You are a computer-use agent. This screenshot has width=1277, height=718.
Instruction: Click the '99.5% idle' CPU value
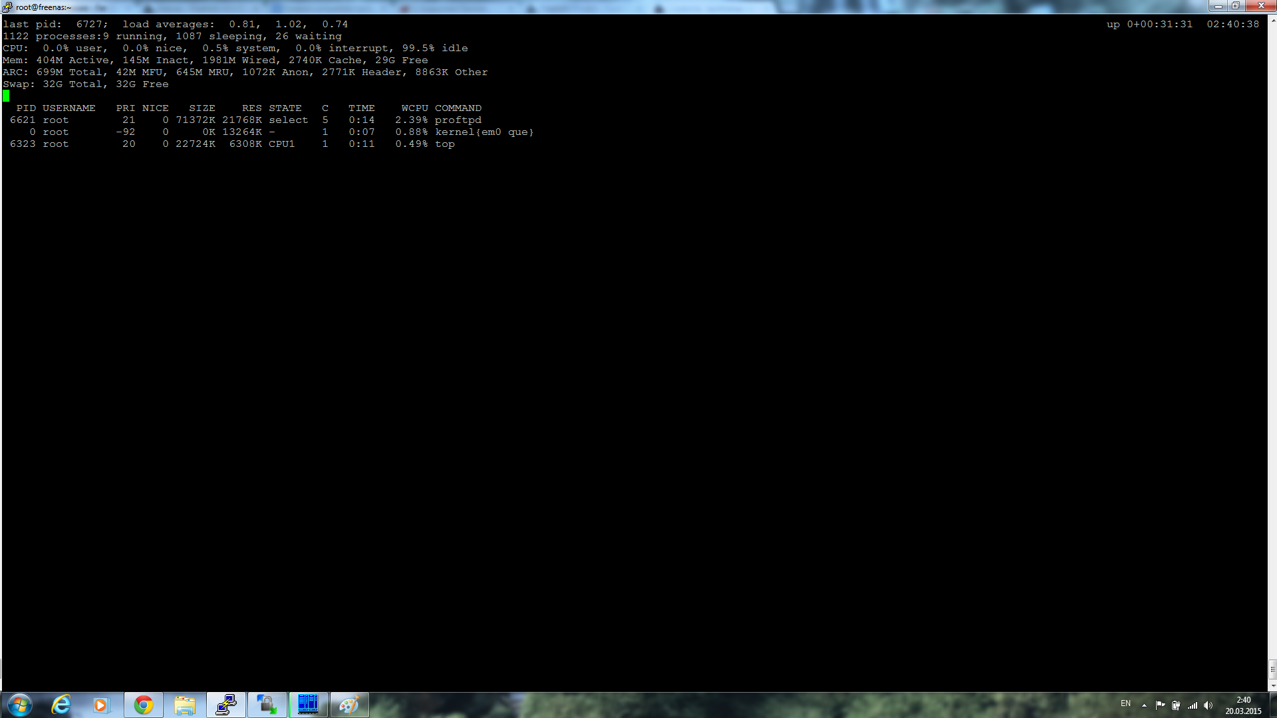[x=434, y=49]
